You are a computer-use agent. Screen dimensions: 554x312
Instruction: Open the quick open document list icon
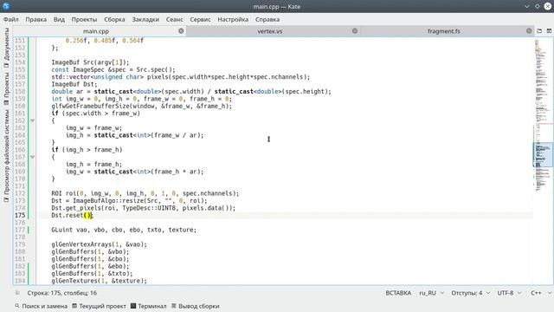(539, 31)
